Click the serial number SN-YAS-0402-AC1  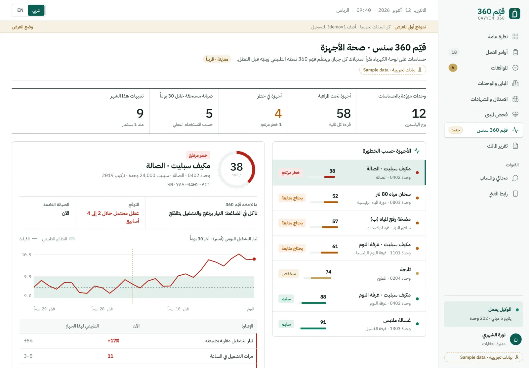pos(189,185)
